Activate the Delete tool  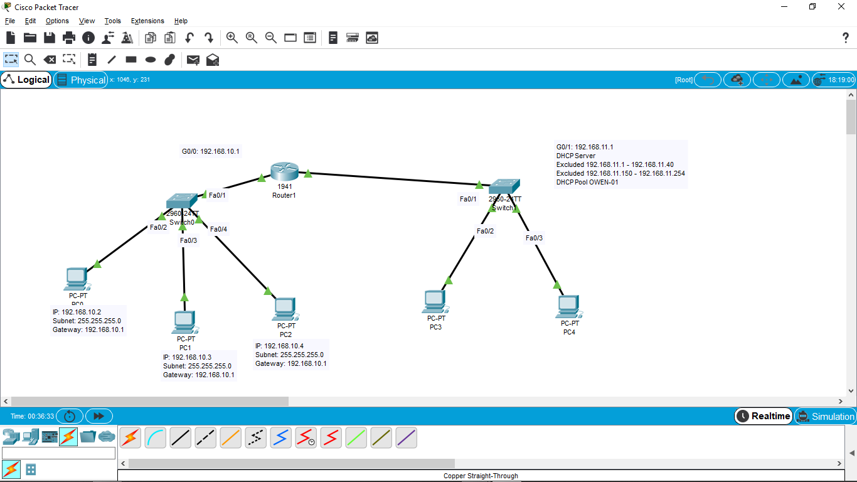[x=50, y=60]
